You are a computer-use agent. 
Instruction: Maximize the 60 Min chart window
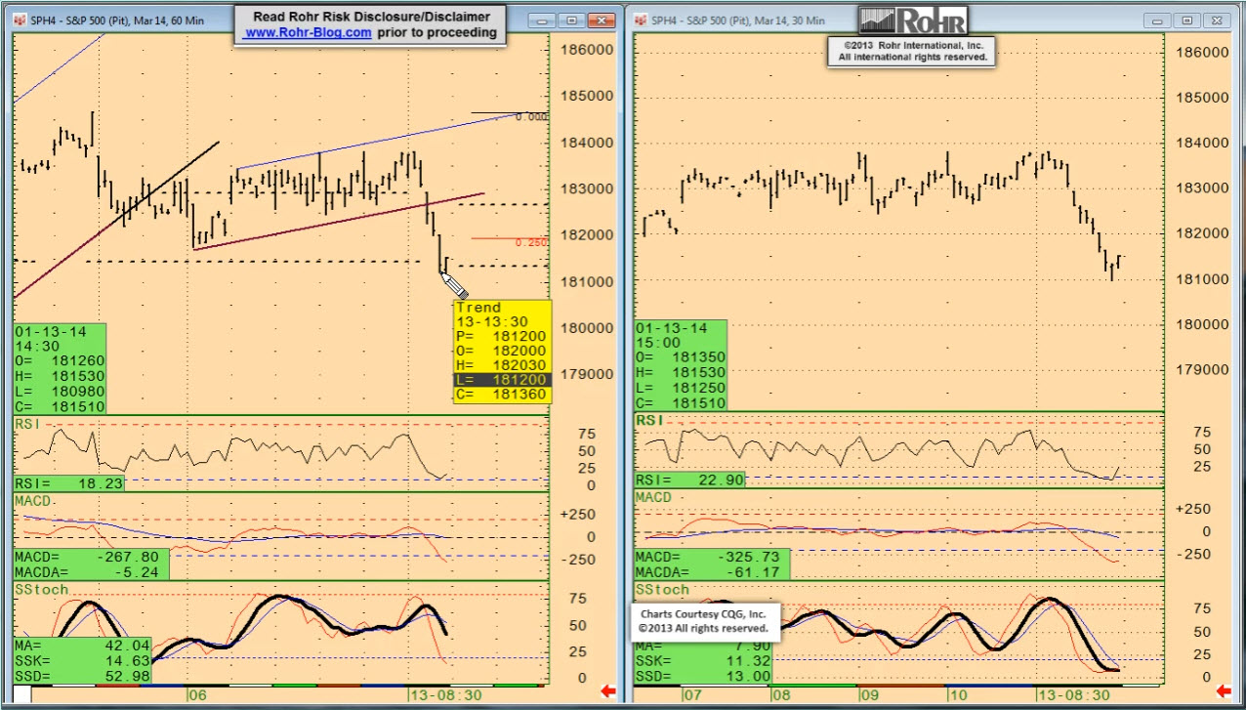(x=573, y=20)
